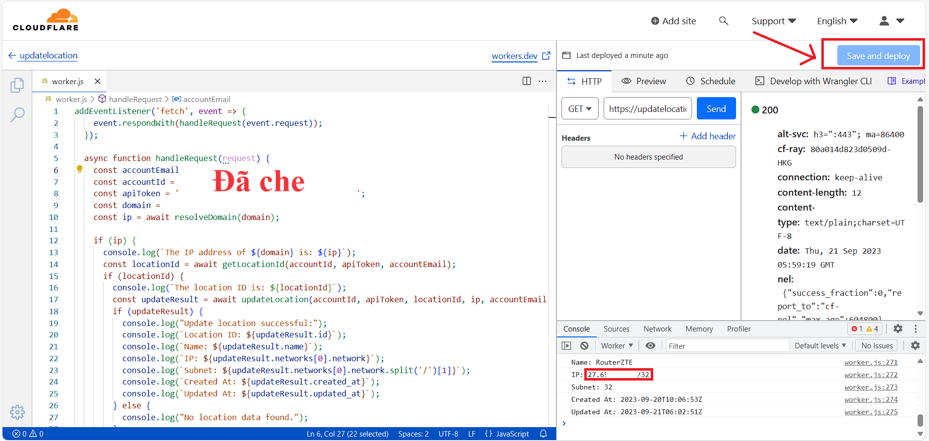Open the Default levels dropdown
This screenshot has width=929, height=441.
pos(820,346)
